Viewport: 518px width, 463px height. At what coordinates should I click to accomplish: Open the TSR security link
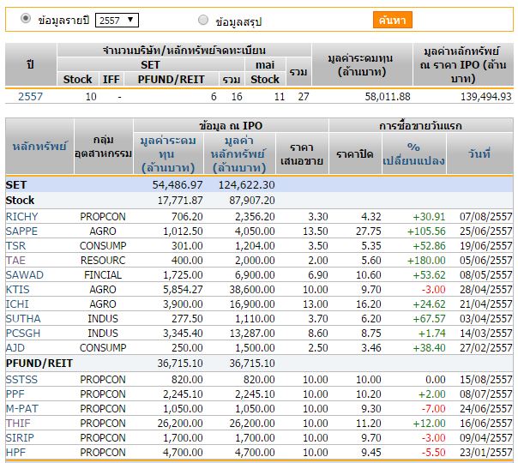click(x=15, y=246)
